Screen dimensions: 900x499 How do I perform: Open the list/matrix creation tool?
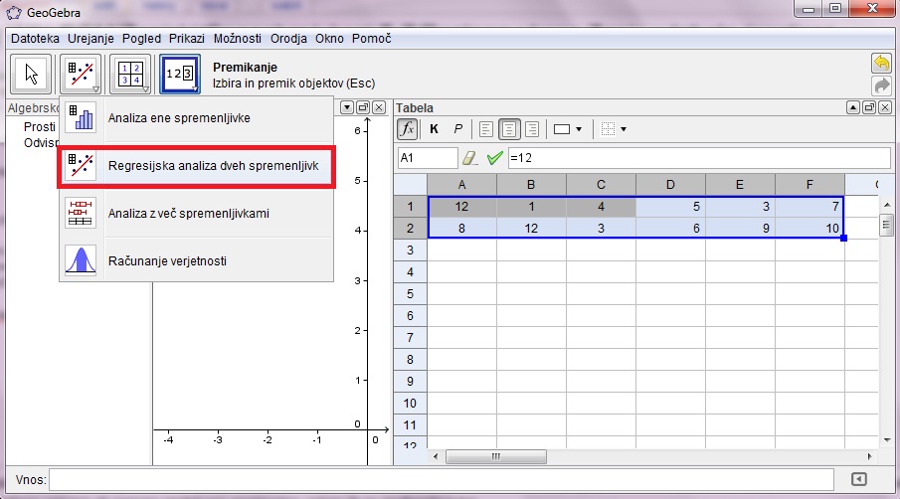[x=129, y=75]
